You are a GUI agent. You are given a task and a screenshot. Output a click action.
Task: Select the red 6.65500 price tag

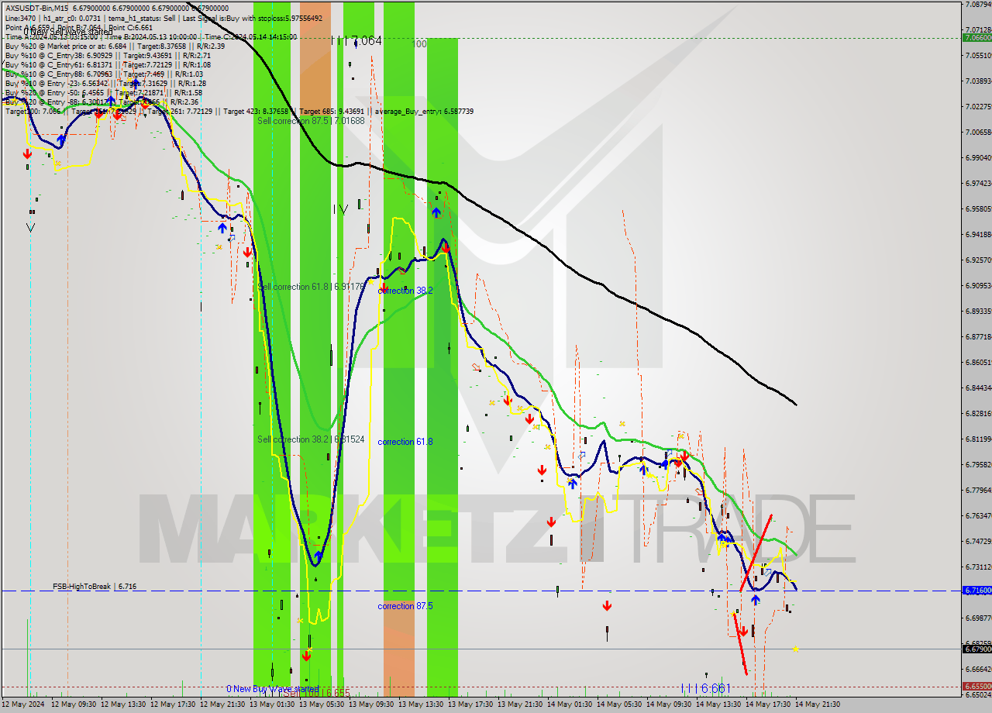(976, 687)
